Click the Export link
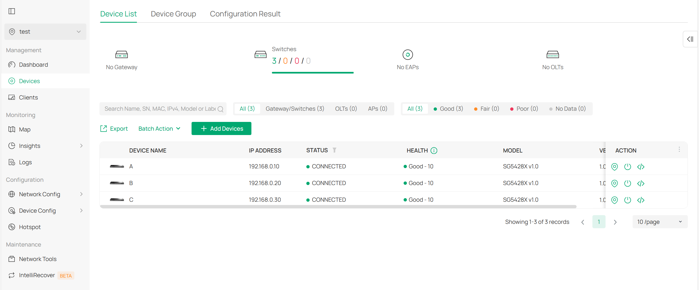The image size is (699, 290). [x=114, y=129]
